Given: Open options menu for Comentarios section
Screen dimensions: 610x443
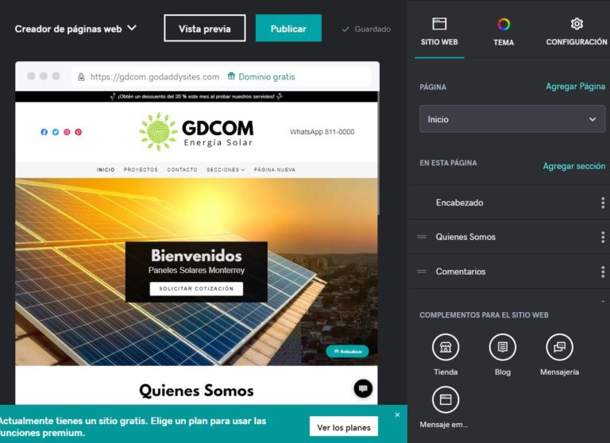Looking at the screenshot, I should tap(603, 272).
